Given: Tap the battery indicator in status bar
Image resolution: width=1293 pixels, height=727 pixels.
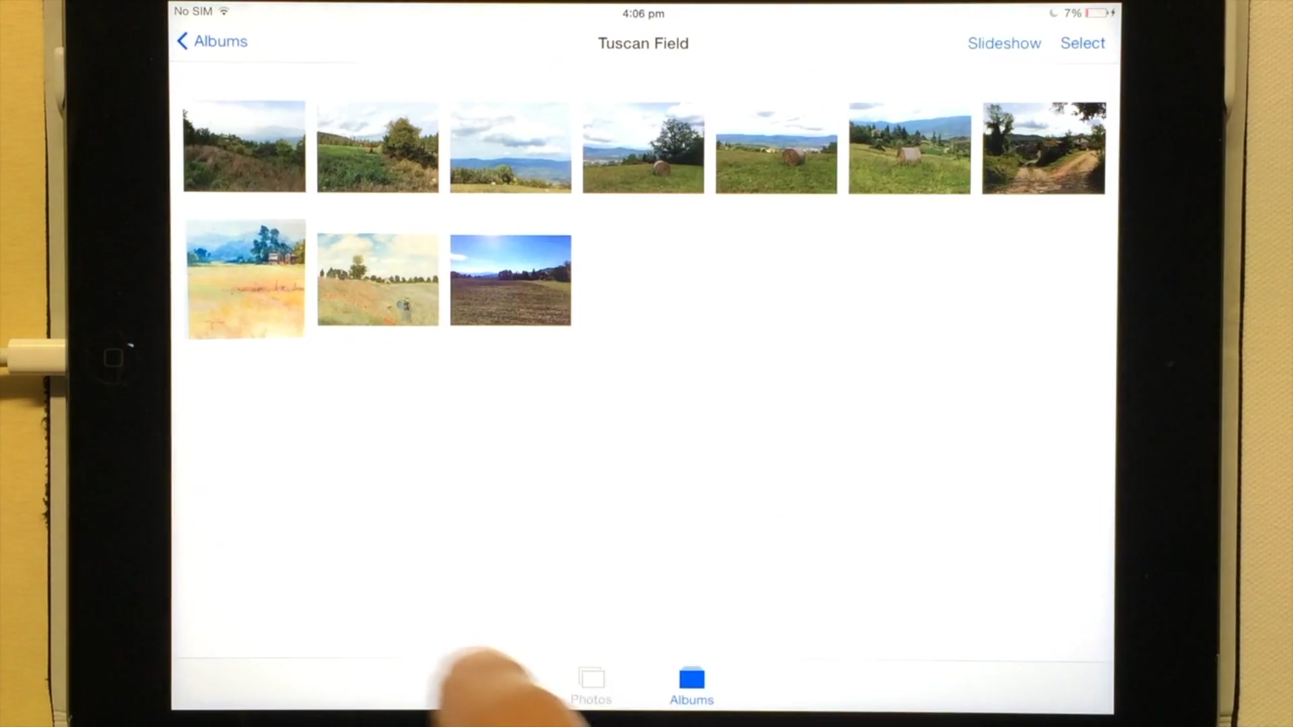Looking at the screenshot, I should coord(1097,13).
